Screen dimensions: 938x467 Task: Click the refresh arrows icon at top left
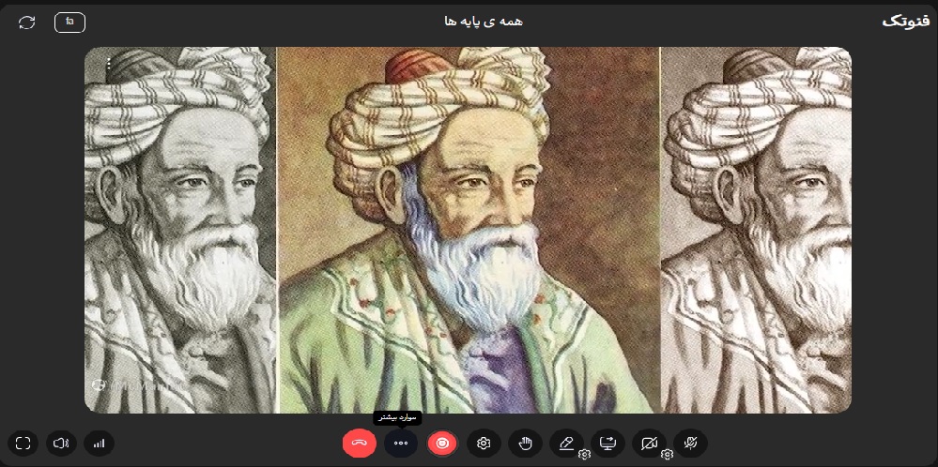[x=27, y=23]
